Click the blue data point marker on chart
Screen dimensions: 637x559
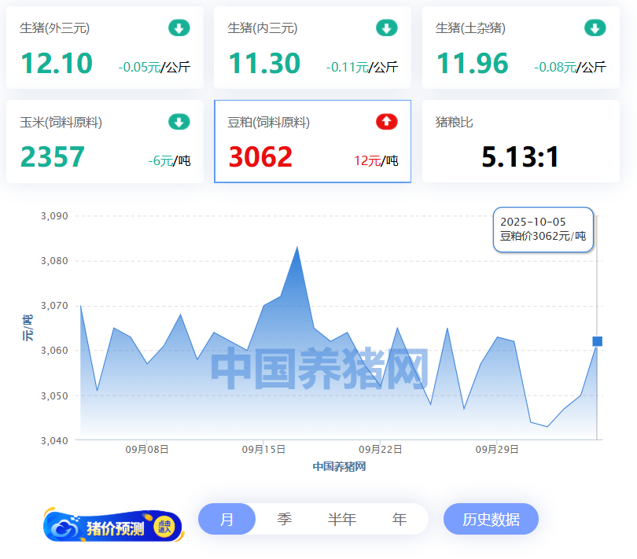pos(597,341)
